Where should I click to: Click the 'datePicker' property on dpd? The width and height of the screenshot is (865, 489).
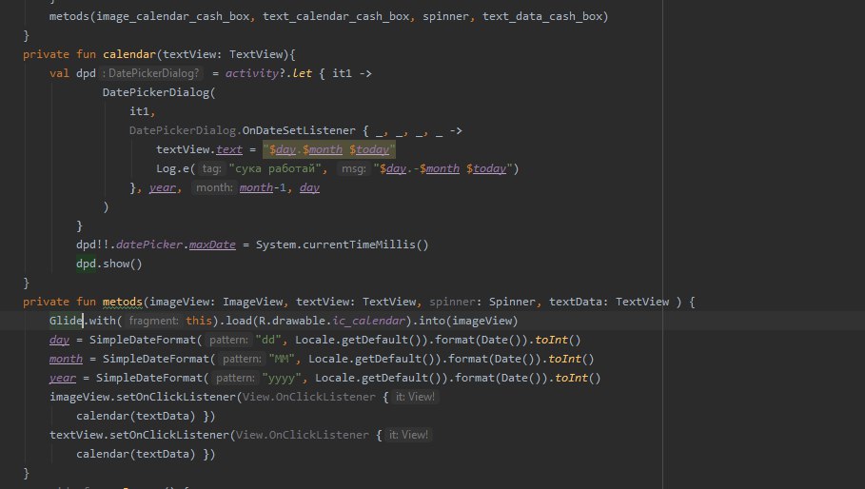(149, 244)
